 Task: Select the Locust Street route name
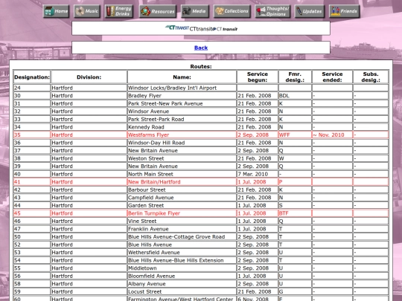[144, 292]
